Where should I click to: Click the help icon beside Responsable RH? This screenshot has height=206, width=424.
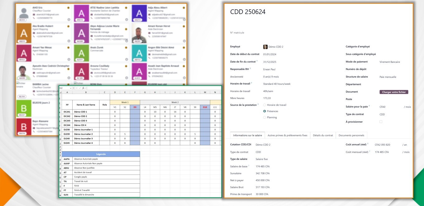pos(250,69)
